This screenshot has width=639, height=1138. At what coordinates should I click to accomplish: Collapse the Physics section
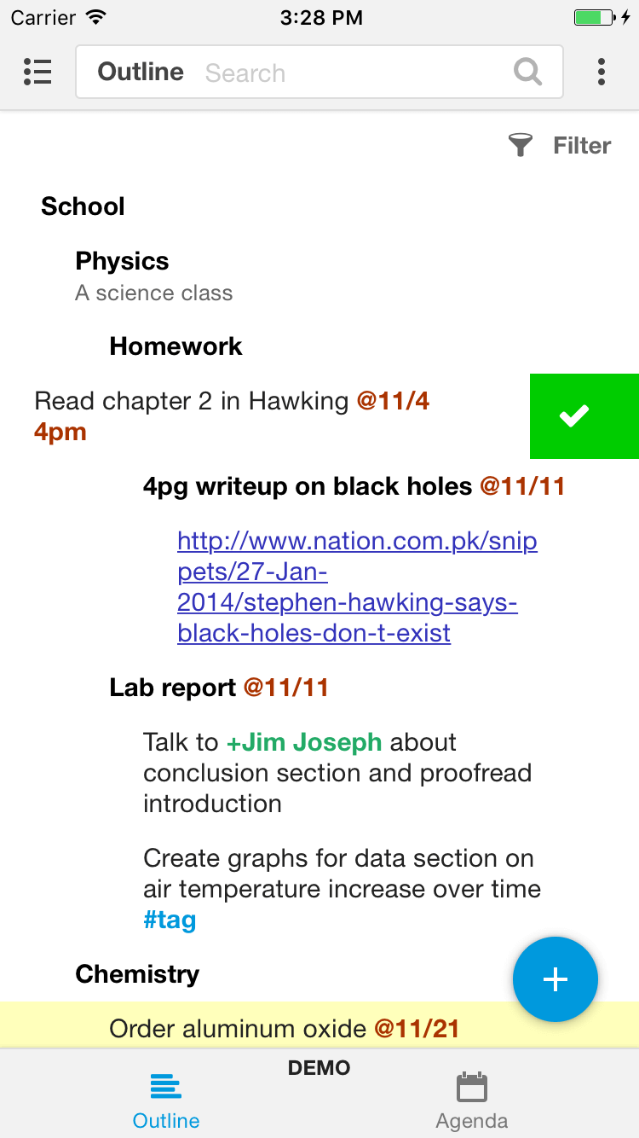[x=122, y=261]
